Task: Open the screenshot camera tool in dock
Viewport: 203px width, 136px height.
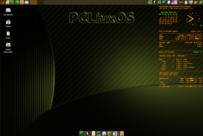Action: 115,133
